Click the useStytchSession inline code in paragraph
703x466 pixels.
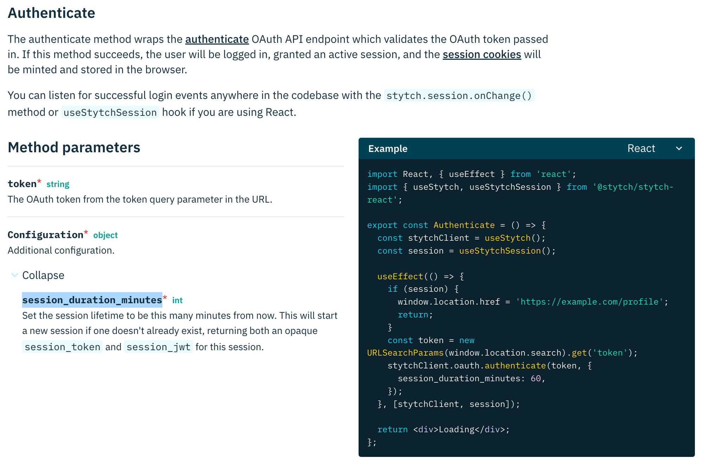(110, 112)
